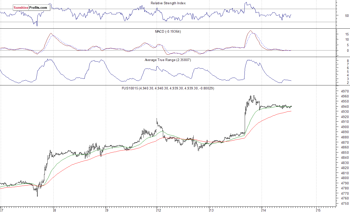Click the 10 label on MACD axis

click(347, 40)
